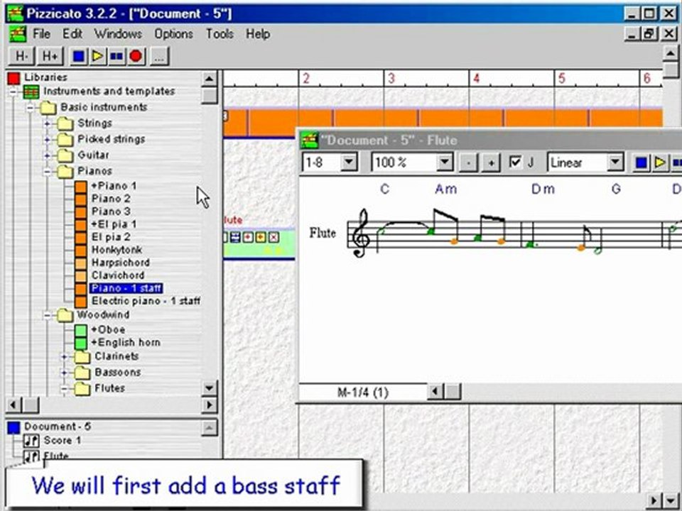Click the minus zoom button in Flute window
Image resolution: width=682 pixels, height=511 pixels.
click(468, 163)
